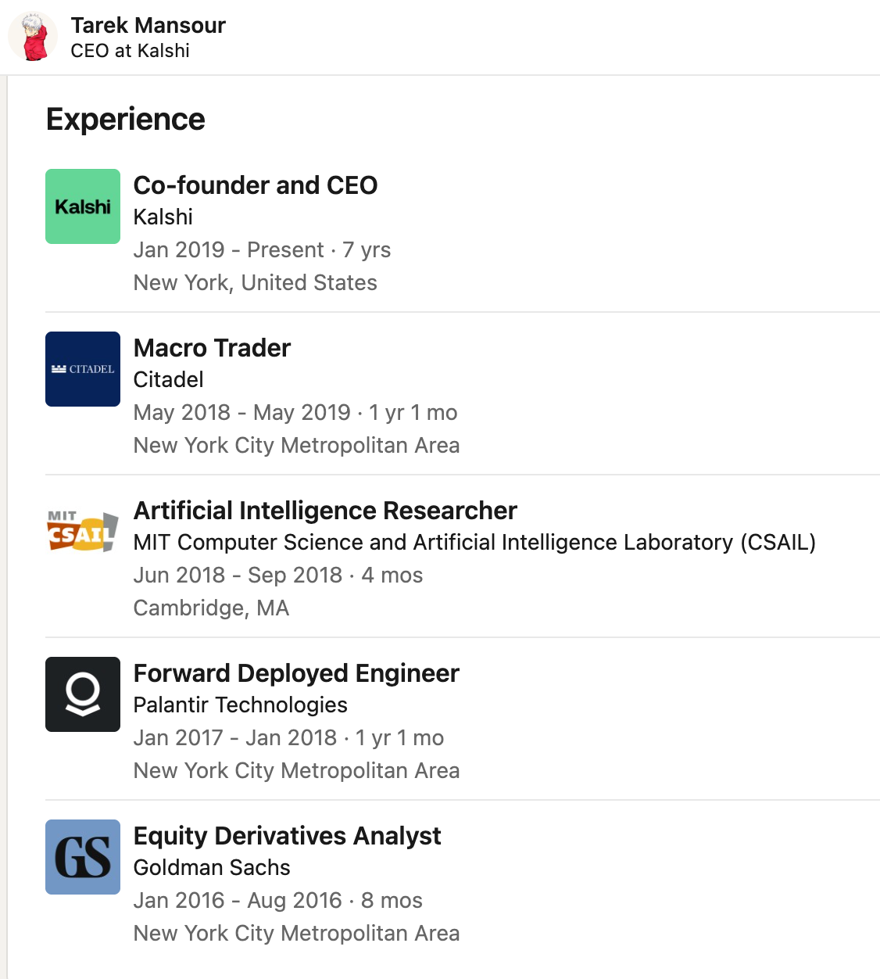The width and height of the screenshot is (880, 979).
Task: Click the Citadel company logo
Action: 83,369
